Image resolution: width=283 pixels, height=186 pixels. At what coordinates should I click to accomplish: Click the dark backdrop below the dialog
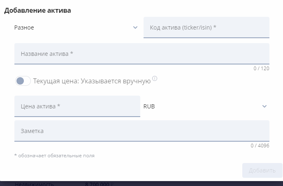pos(185,184)
